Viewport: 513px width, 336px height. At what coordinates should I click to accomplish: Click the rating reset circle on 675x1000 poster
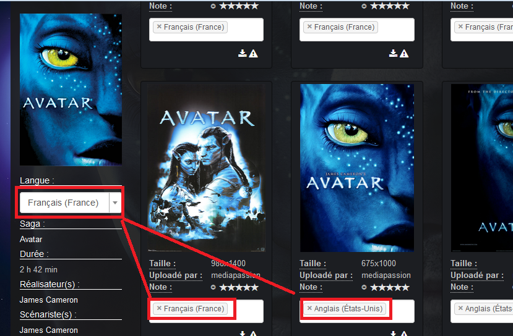(x=364, y=287)
